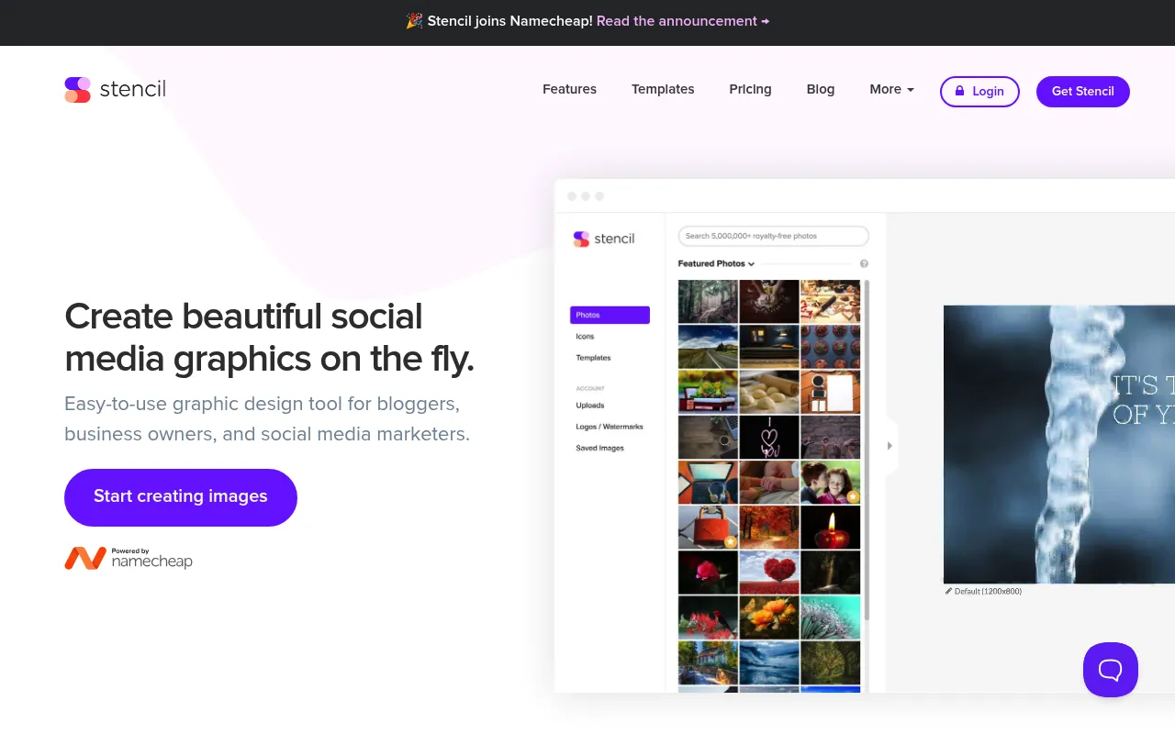Open the Pricing page from the navigation
The width and height of the screenshot is (1175, 734).
750,89
